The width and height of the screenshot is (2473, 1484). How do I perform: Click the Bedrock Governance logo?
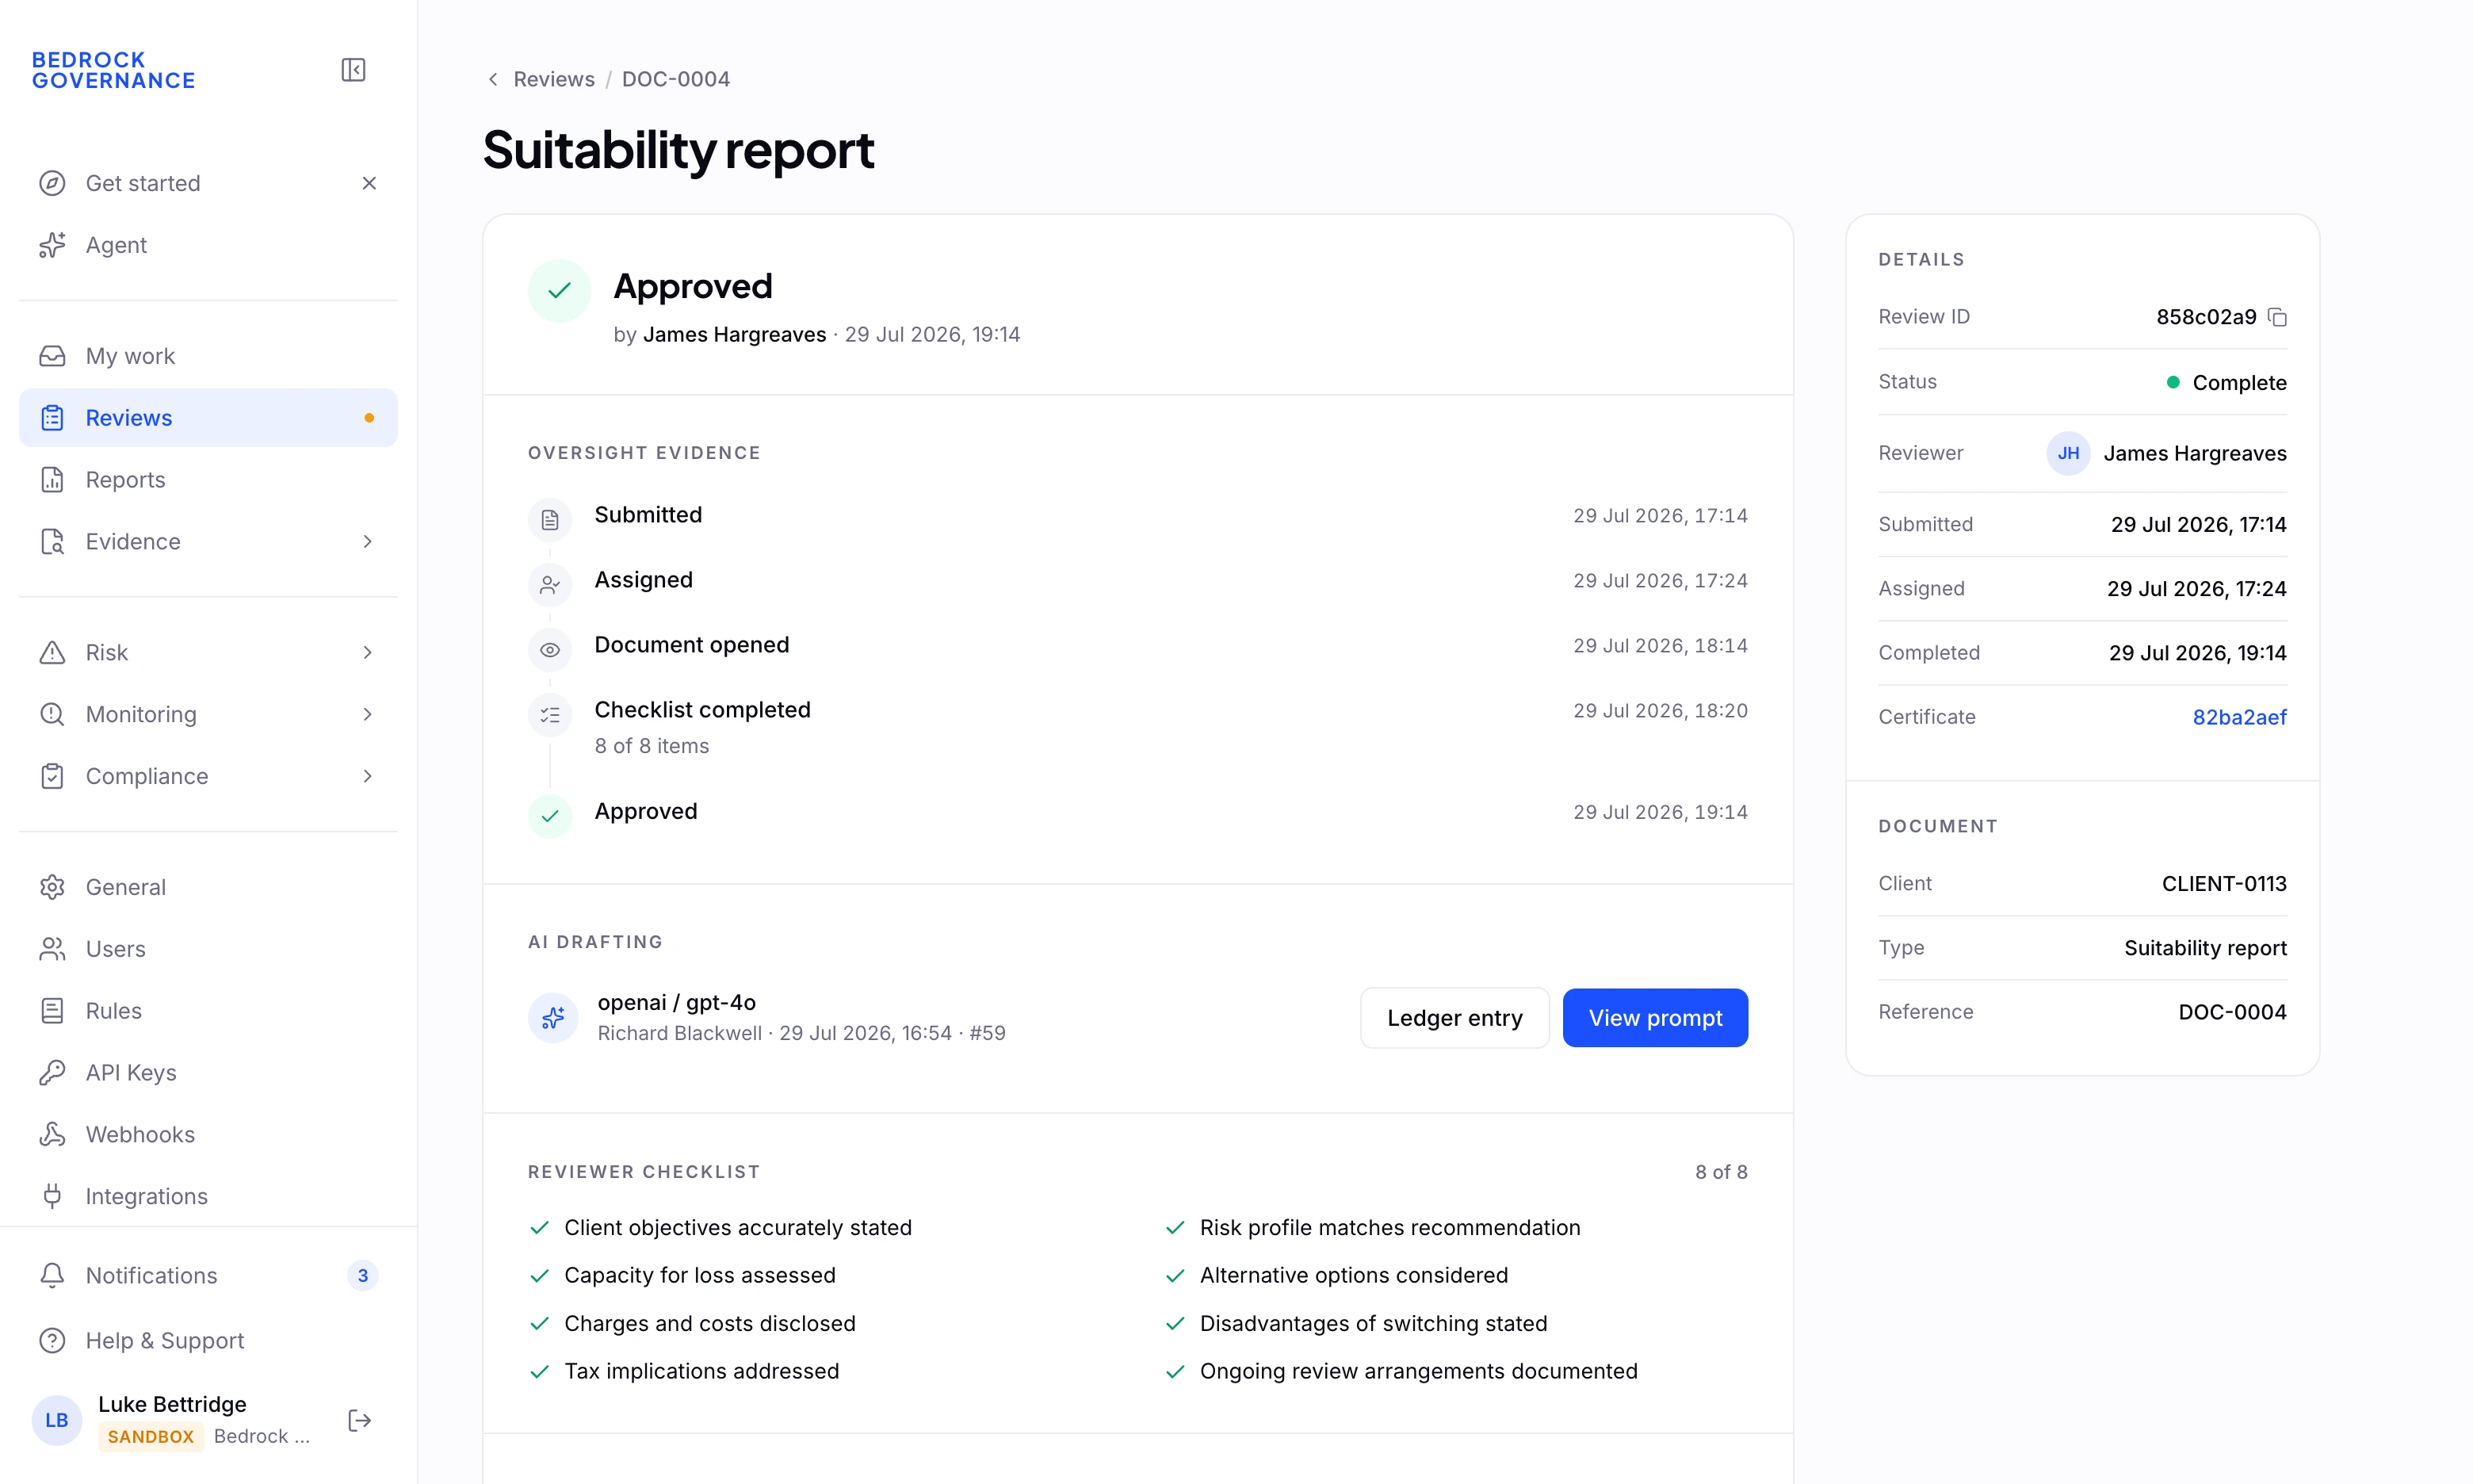(114, 70)
